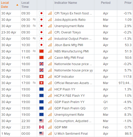Click US flag next to U Mich Sentiment Final
Viewport: 133px width, 137px height.
41,134
